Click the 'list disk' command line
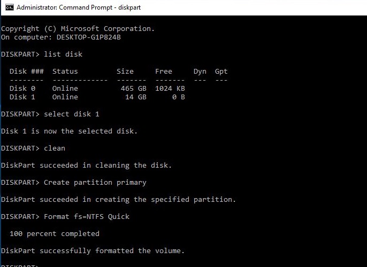Screen dimensions: 367x267 42,54
